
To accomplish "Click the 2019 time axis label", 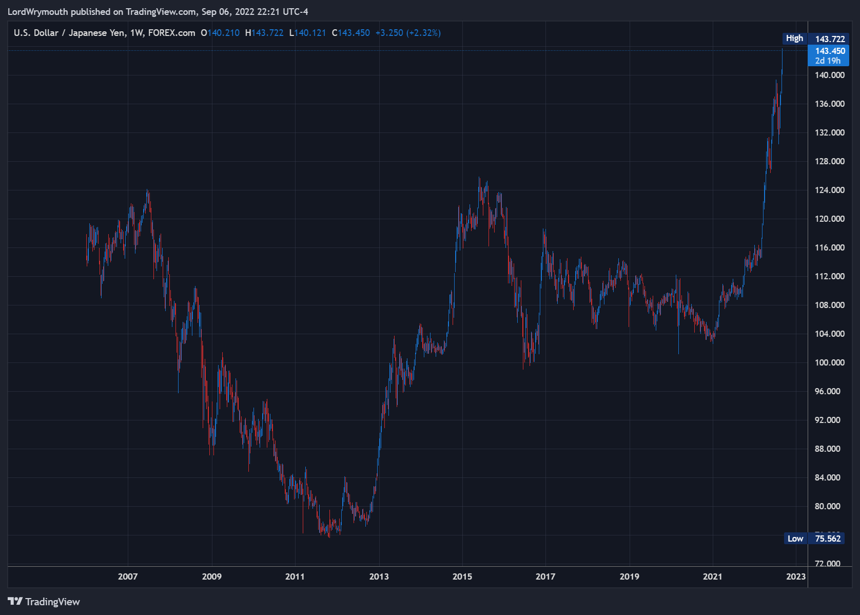I will (x=630, y=576).
